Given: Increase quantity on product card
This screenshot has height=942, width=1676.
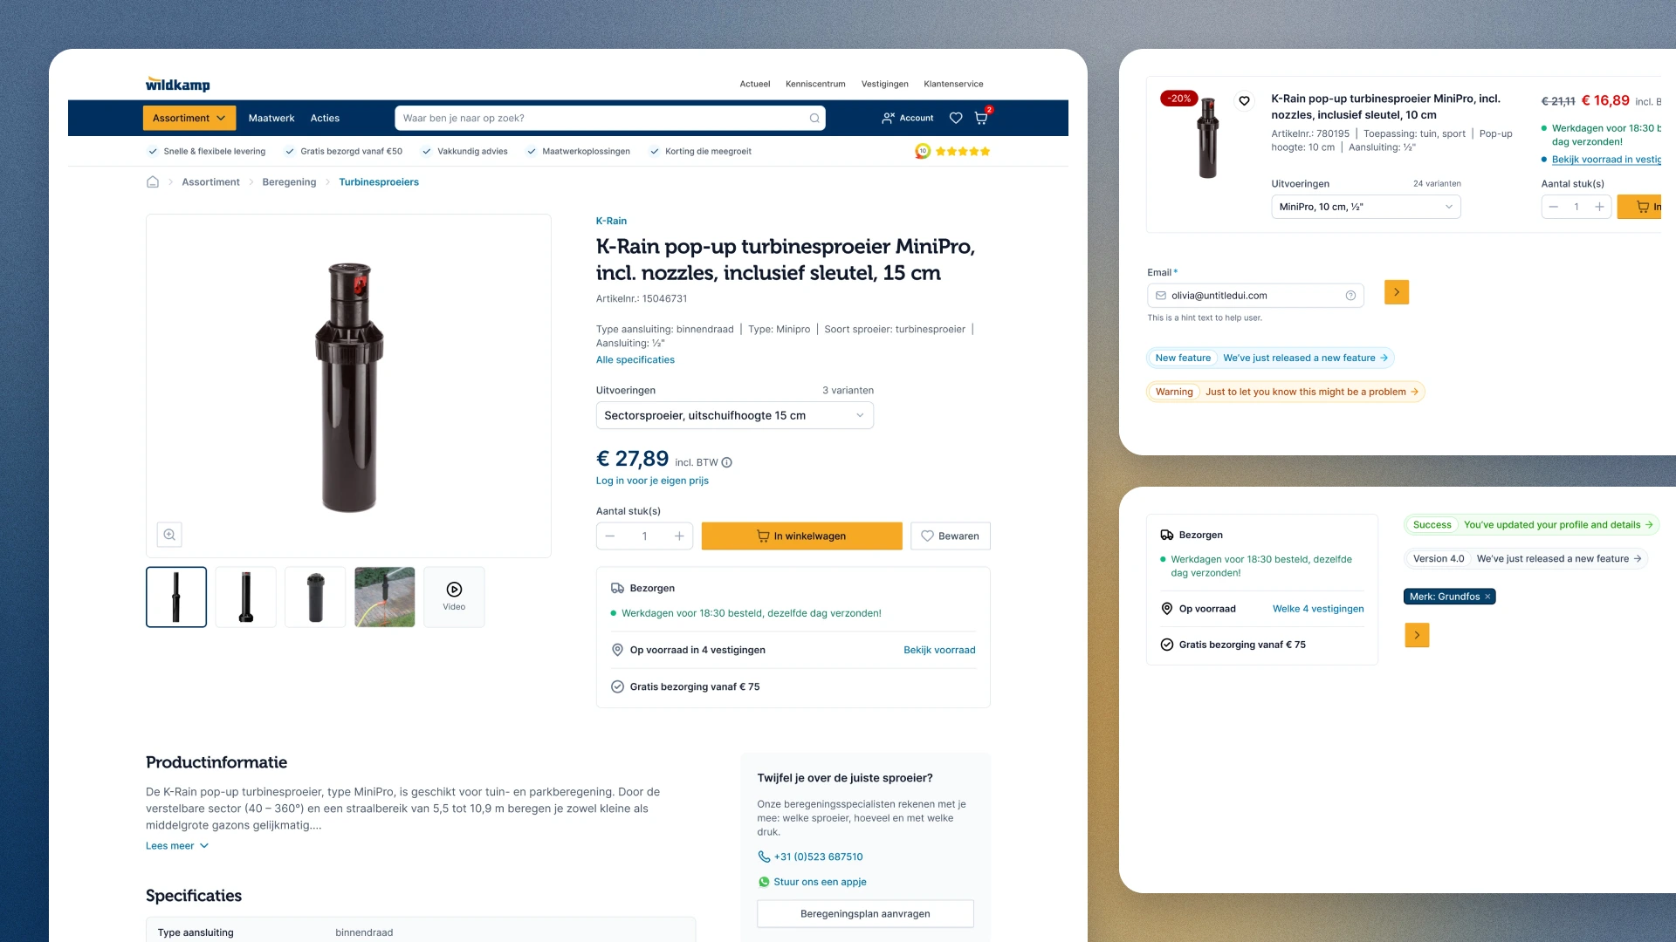Looking at the screenshot, I should 1599,207.
